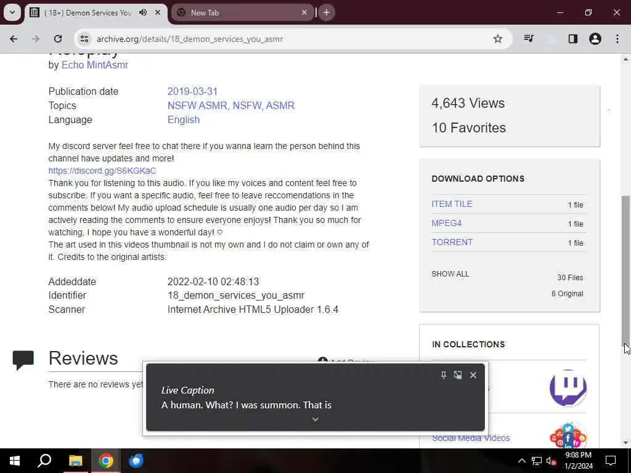Expand Live Caption with the down chevron
This screenshot has width=631, height=473.
pos(315,419)
